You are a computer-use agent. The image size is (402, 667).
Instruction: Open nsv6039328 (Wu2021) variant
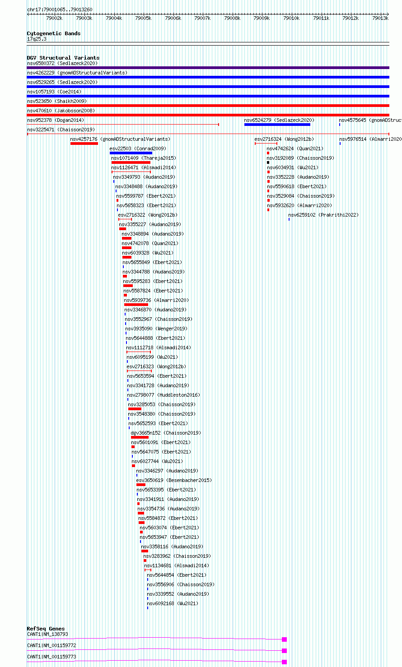[x=148, y=253]
